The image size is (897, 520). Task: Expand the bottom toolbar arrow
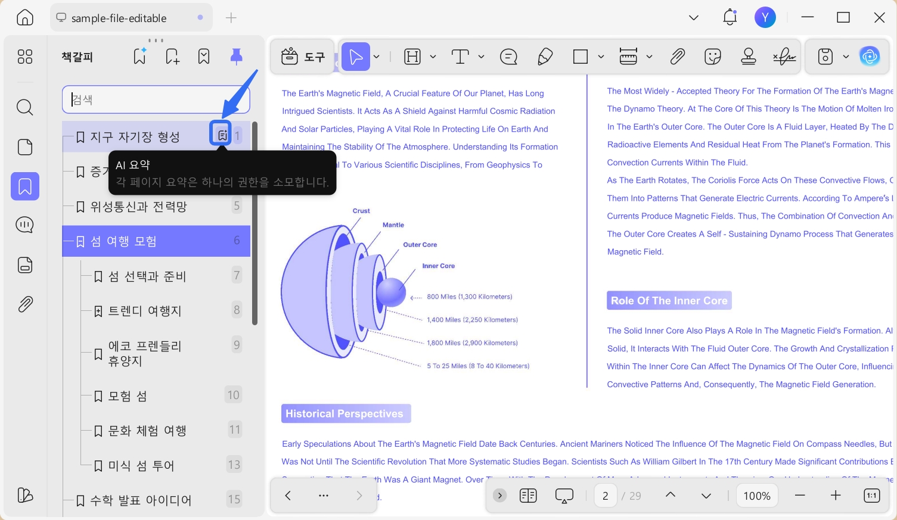pyautogui.click(x=500, y=496)
